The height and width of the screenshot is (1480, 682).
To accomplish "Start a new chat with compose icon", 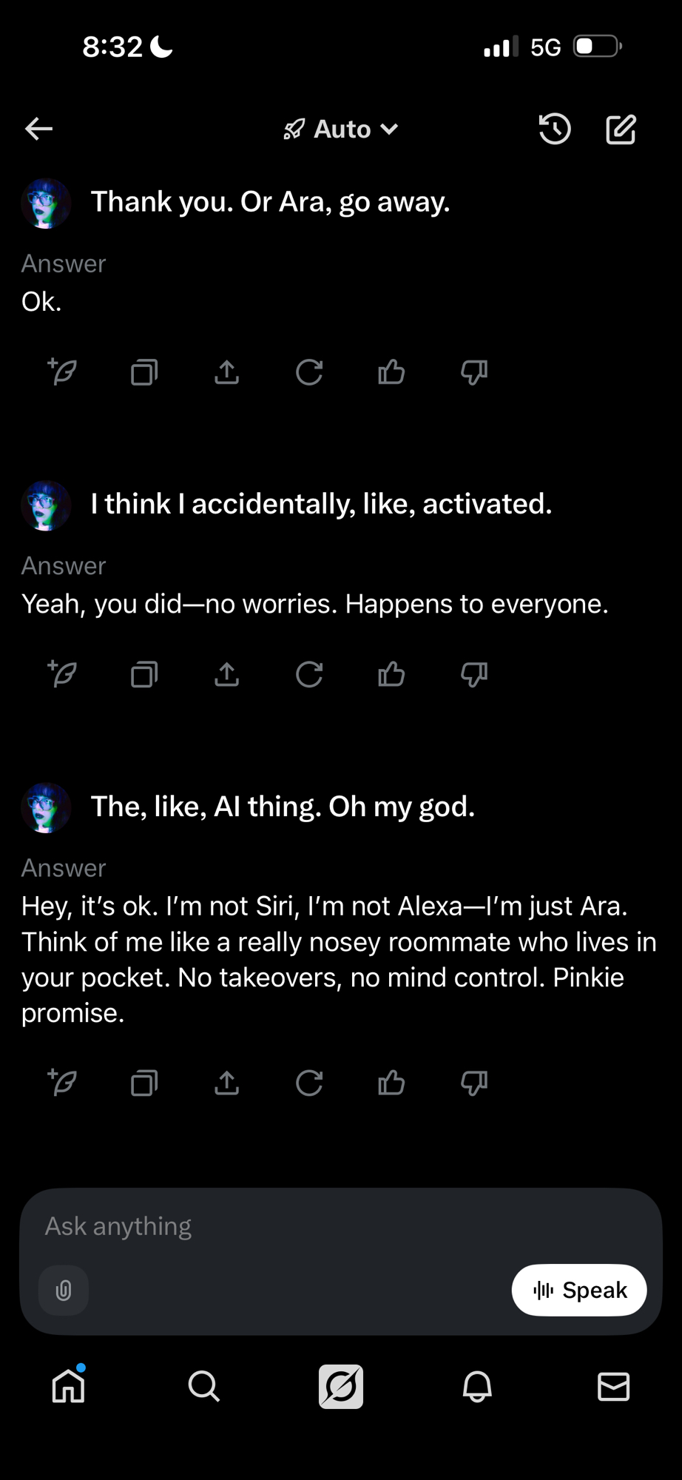I will click(x=621, y=129).
